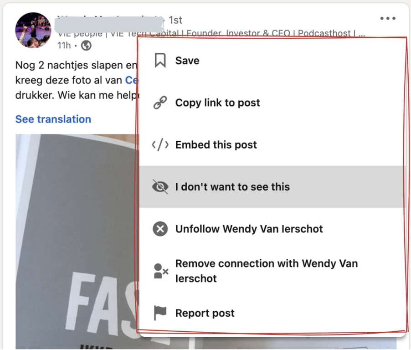
Task: Choose I don't want to see this
Action: coord(272,187)
